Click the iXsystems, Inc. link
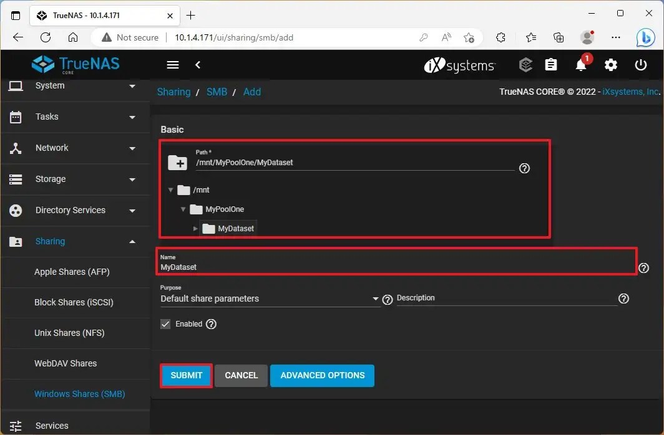The width and height of the screenshot is (664, 435). [x=630, y=92]
